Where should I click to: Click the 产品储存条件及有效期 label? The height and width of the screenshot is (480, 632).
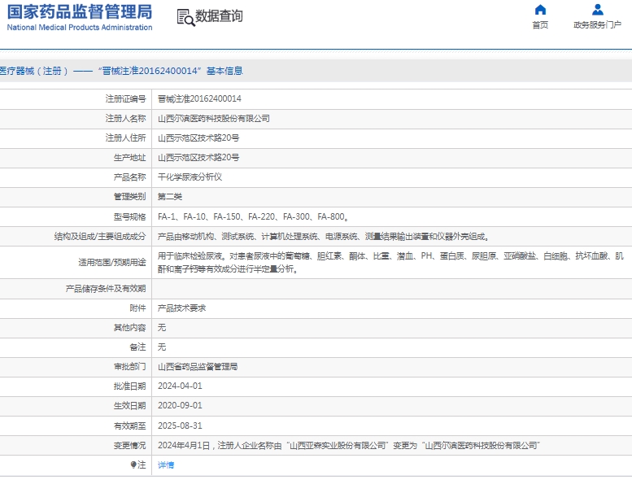click(106, 289)
